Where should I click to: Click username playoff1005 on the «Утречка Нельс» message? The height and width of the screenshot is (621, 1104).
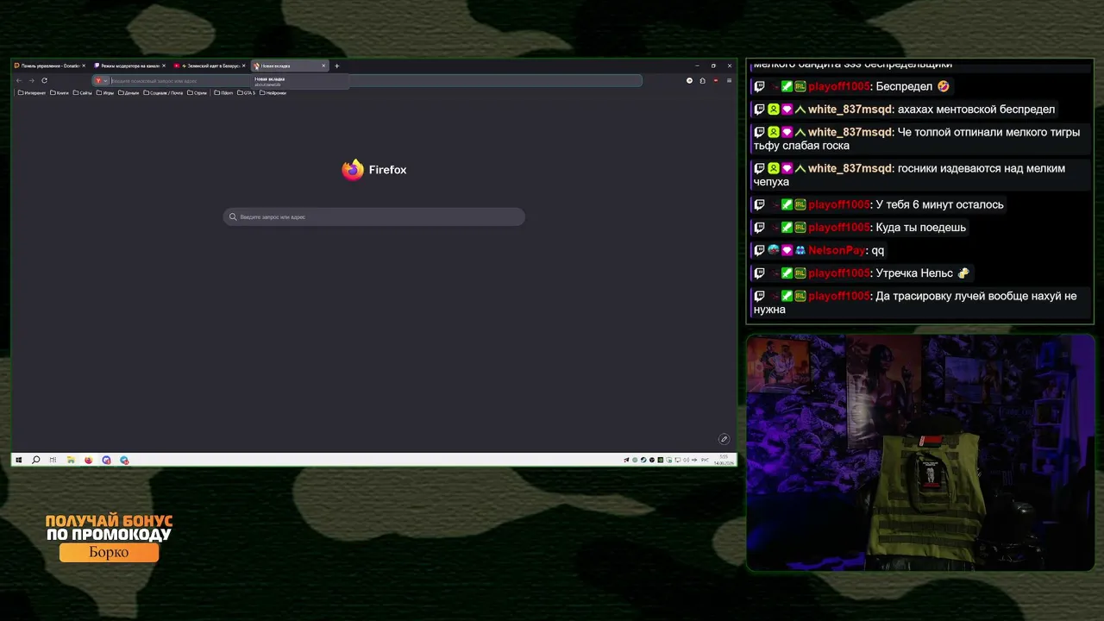coord(838,273)
